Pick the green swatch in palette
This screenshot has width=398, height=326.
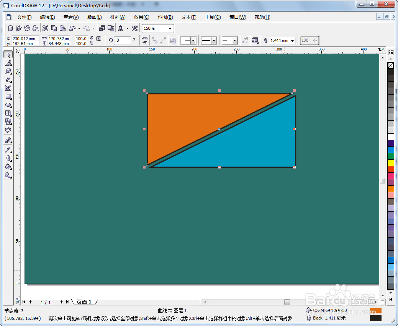(x=391, y=156)
